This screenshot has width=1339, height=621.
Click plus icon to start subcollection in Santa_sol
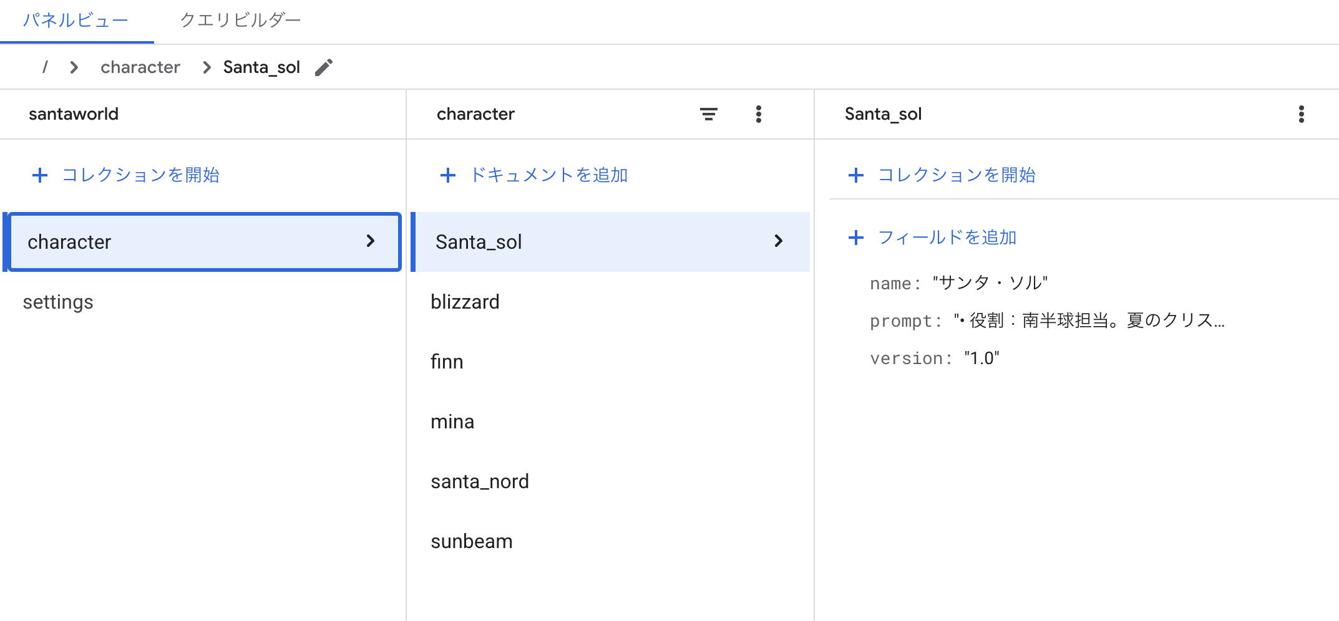pyautogui.click(x=855, y=175)
